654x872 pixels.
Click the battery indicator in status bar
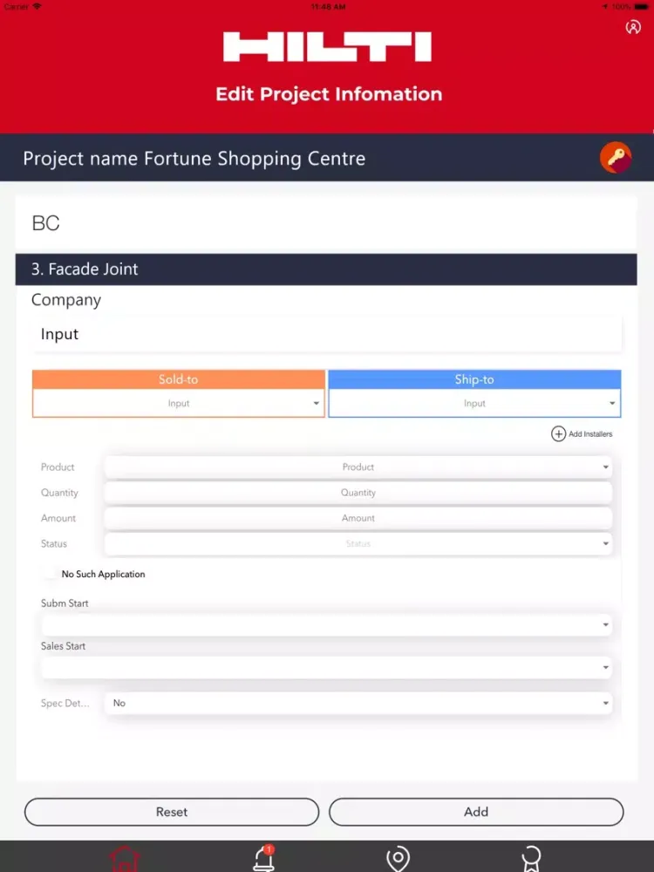641,7
